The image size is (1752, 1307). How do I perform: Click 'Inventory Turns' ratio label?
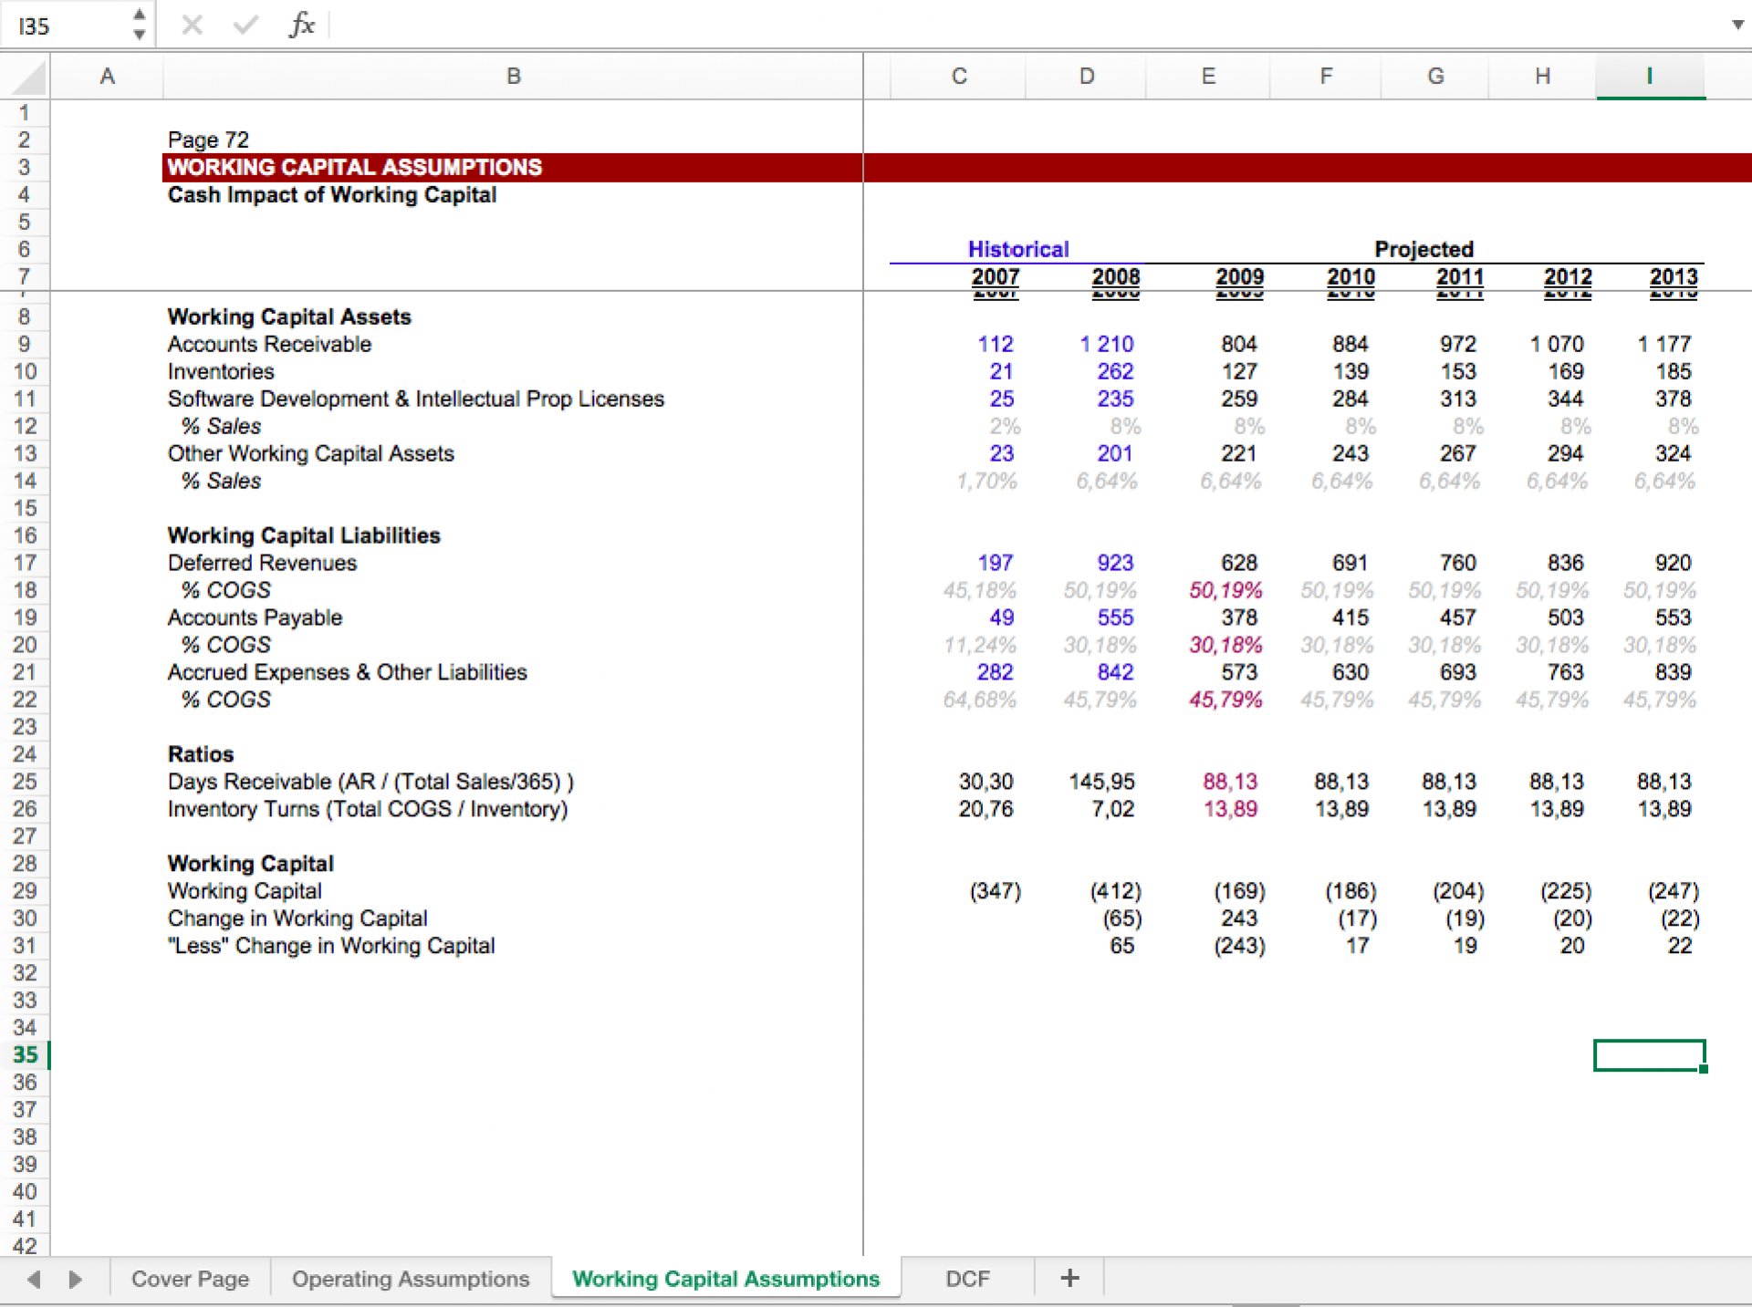pos(367,809)
